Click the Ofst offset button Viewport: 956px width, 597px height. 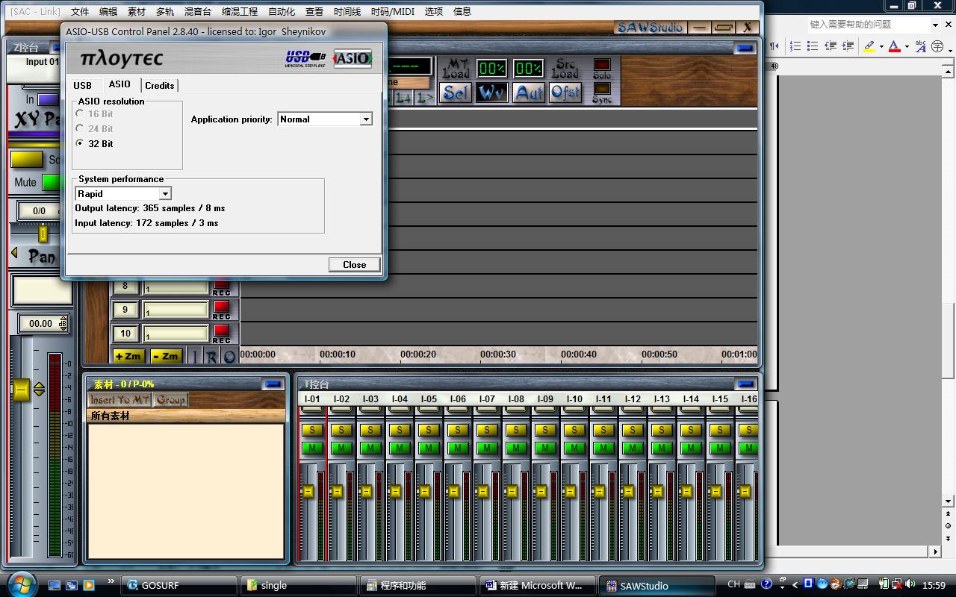565,93
